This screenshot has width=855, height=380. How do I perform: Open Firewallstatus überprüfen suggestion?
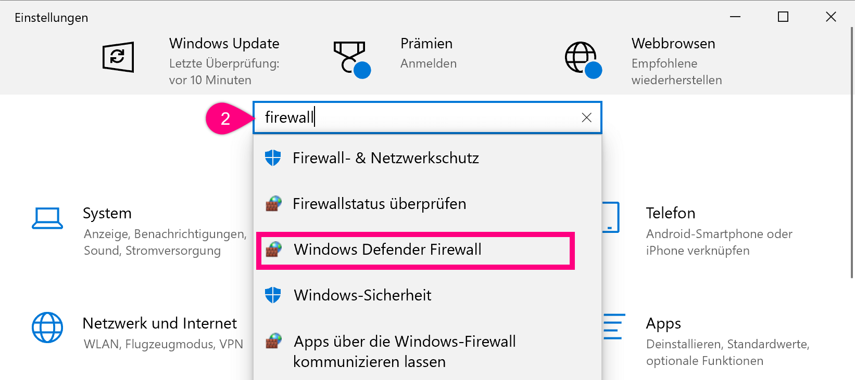pos(379,204)
